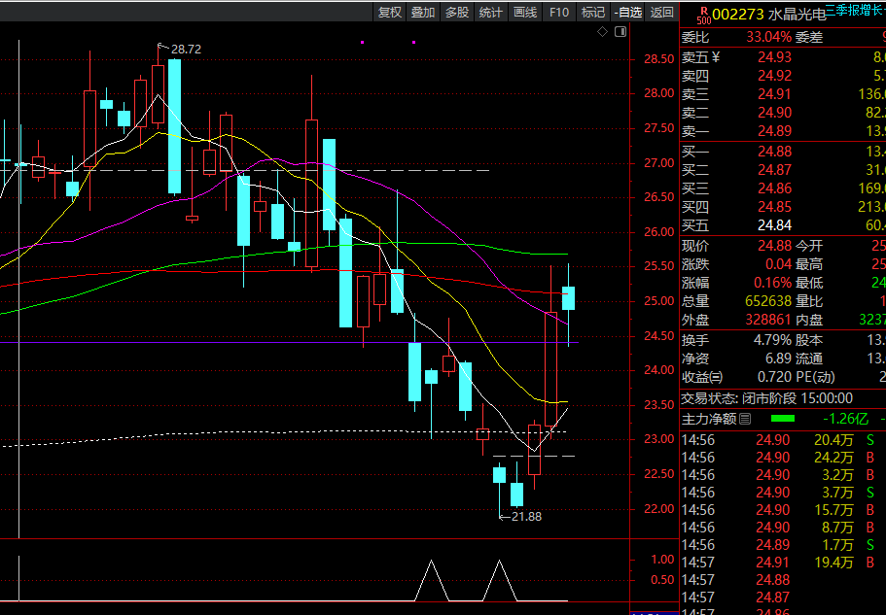This screenshot has height=615, width=886.
Task: Click the 买三 price 24.86
Action: click(775, 188)
